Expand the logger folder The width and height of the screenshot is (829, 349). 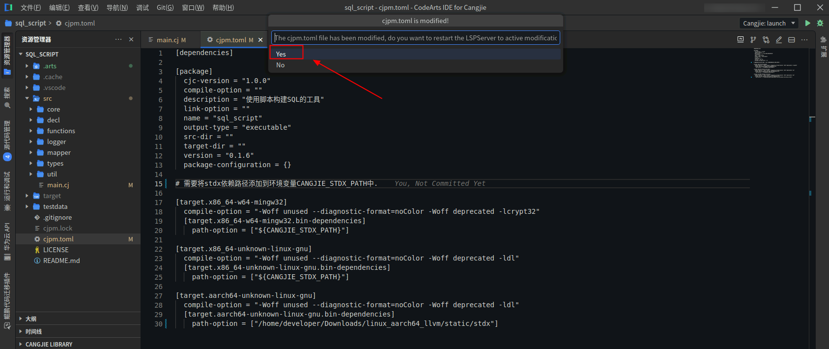[31, 142]
